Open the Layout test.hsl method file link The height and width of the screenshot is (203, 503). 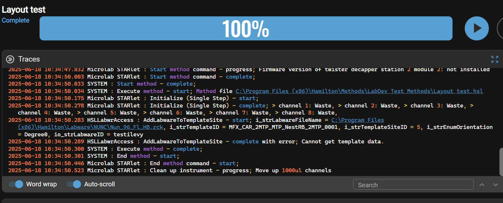click(359, 91)
